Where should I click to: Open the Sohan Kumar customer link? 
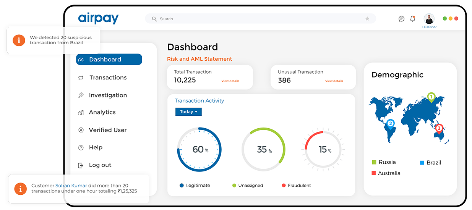point(71,186)
